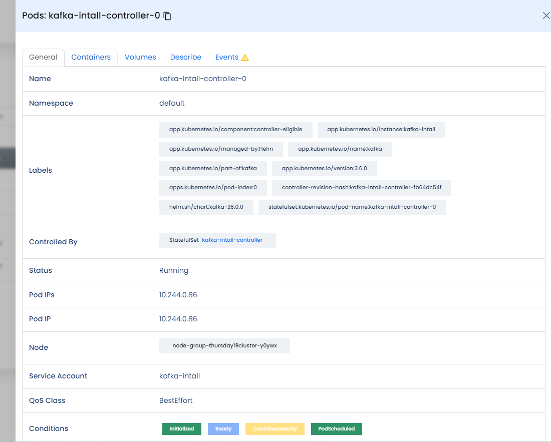
Task: Click the Pod IP value 10.244.0.86
Action: (x=178, y=319)
